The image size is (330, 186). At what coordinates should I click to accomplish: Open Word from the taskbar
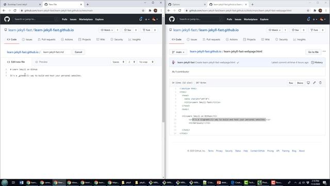[x=22, y=182]
